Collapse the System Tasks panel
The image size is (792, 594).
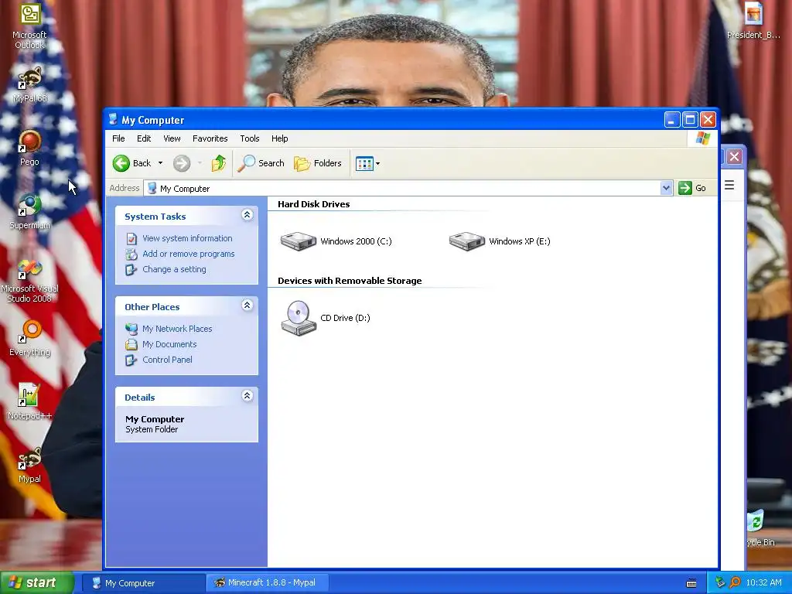[x=247, y=215]
